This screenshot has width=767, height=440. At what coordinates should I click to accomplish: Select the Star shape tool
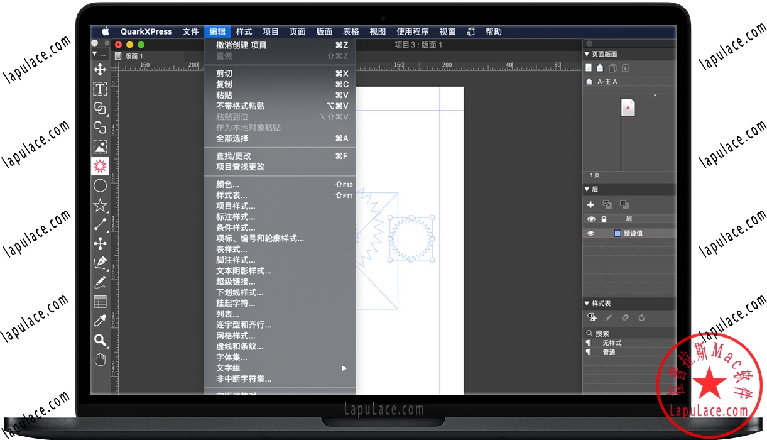click(100, 204)
